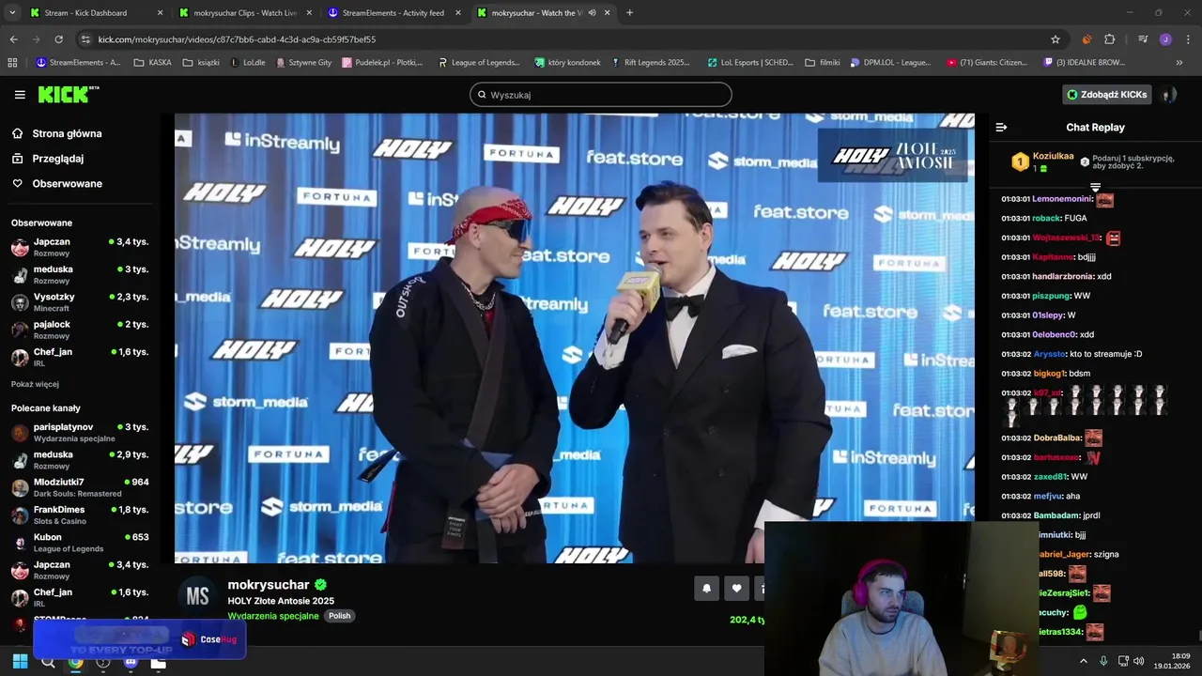Image resolution: width=1202 pixels, height=676 pixels.
Task: Click the heart follow button
Action: pyautogui.click(x=736, y=588)
